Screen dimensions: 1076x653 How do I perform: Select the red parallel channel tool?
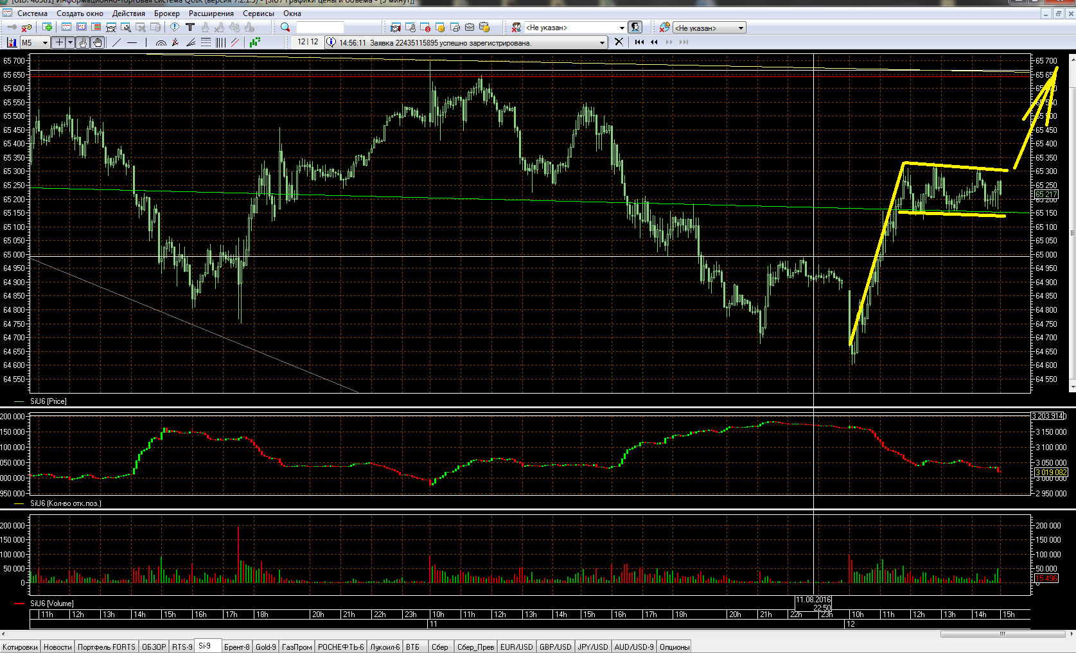tap(235, 42)
